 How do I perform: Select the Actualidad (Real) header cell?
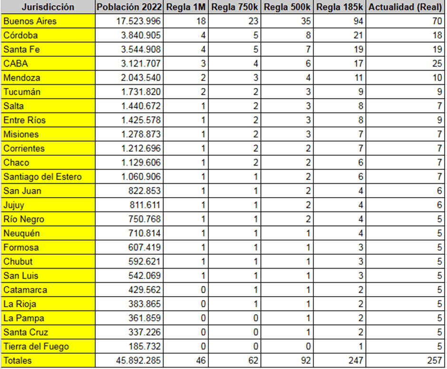click(406, 7)
